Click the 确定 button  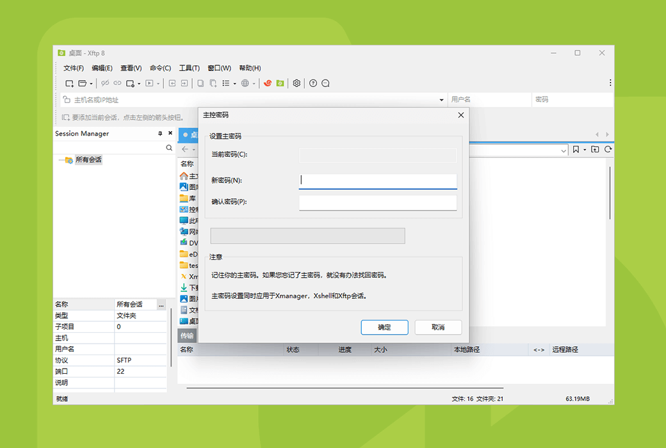pos(384,327)
